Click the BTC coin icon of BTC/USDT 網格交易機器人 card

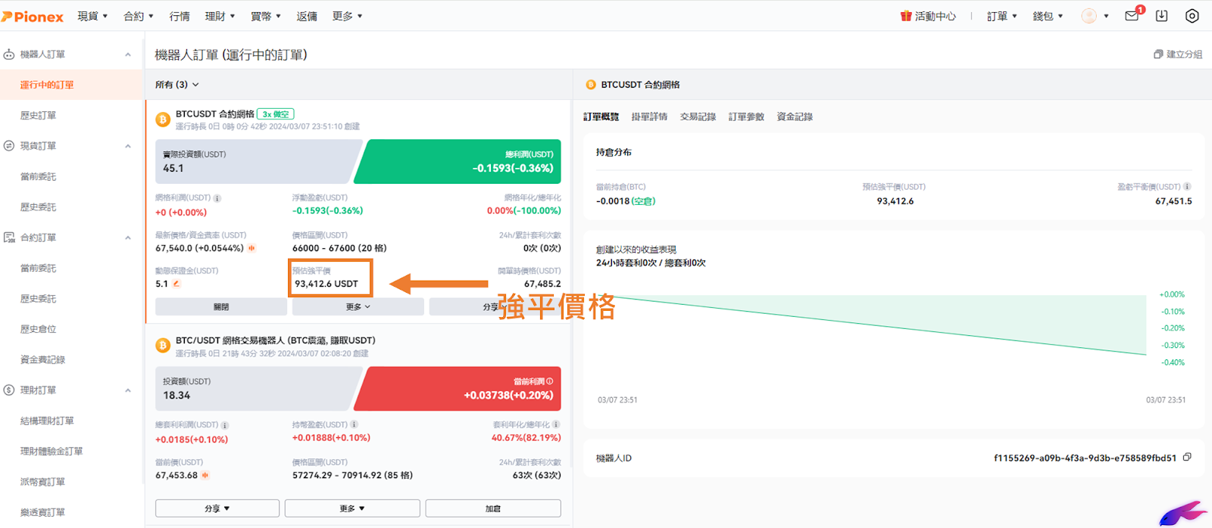tap(162, 346)
